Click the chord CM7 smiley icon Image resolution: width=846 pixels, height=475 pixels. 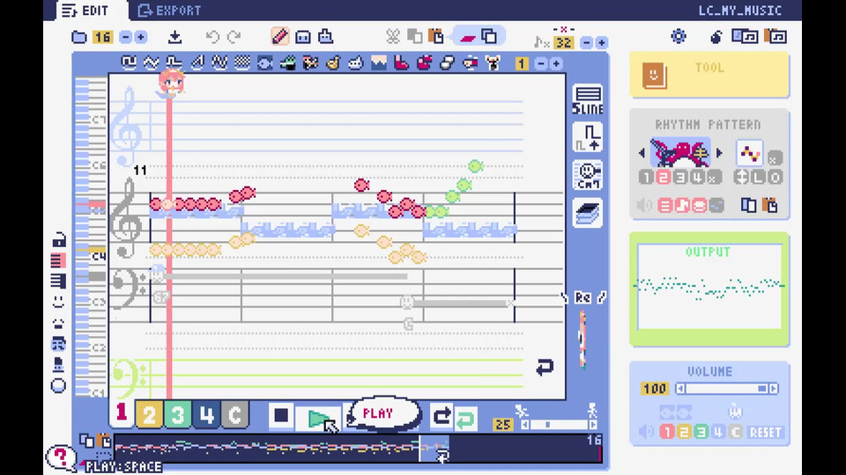pos(588,176)
